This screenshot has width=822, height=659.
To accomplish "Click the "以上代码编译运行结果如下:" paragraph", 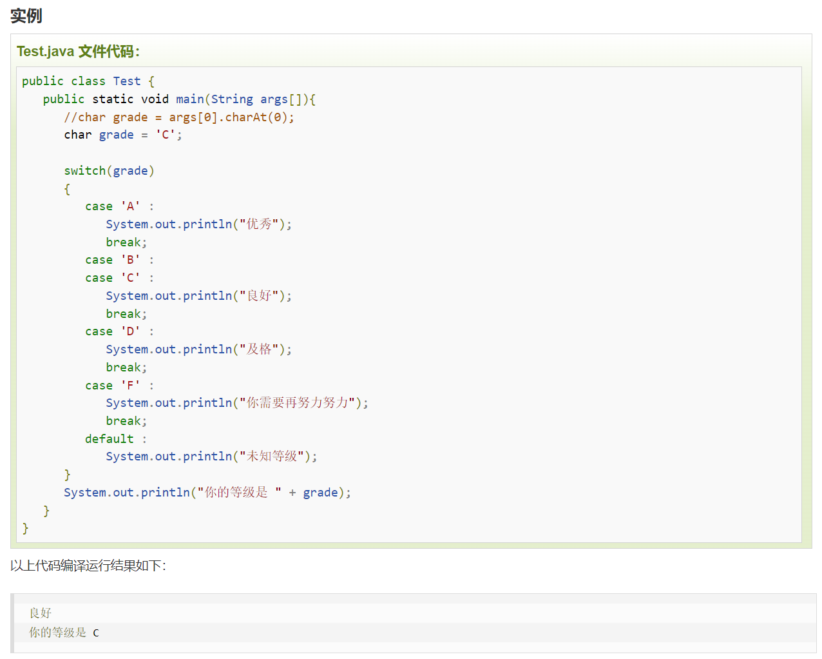I will 88,566.
